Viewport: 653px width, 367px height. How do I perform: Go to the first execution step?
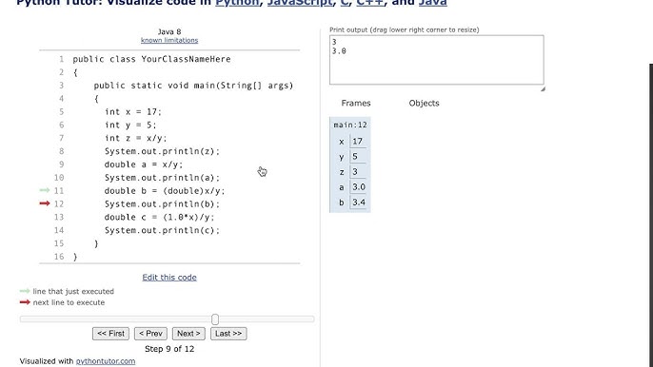[x=110, y=334]
